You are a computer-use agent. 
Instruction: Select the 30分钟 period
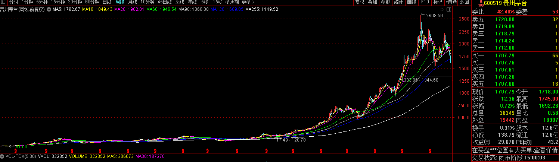tap(75, 2)
